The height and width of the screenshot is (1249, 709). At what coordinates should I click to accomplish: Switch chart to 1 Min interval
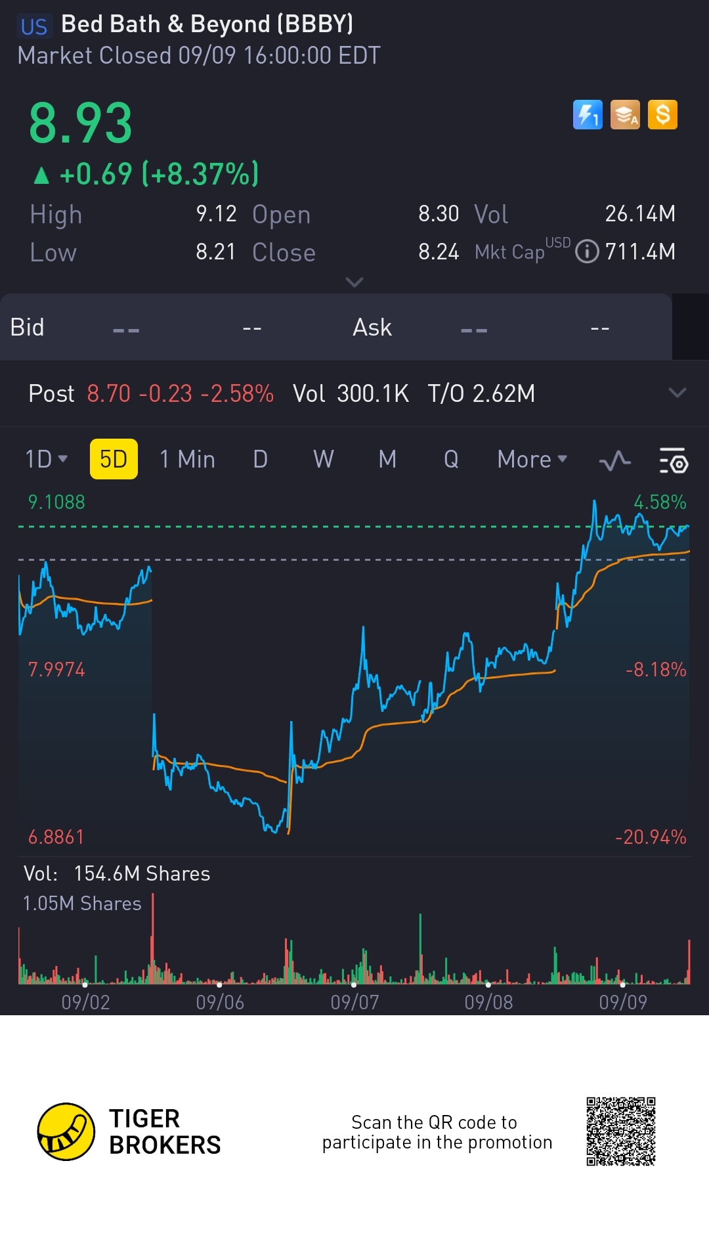tap(187, 459)
